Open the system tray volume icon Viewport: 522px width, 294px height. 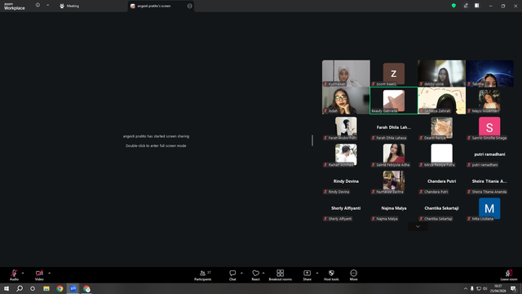485,288
